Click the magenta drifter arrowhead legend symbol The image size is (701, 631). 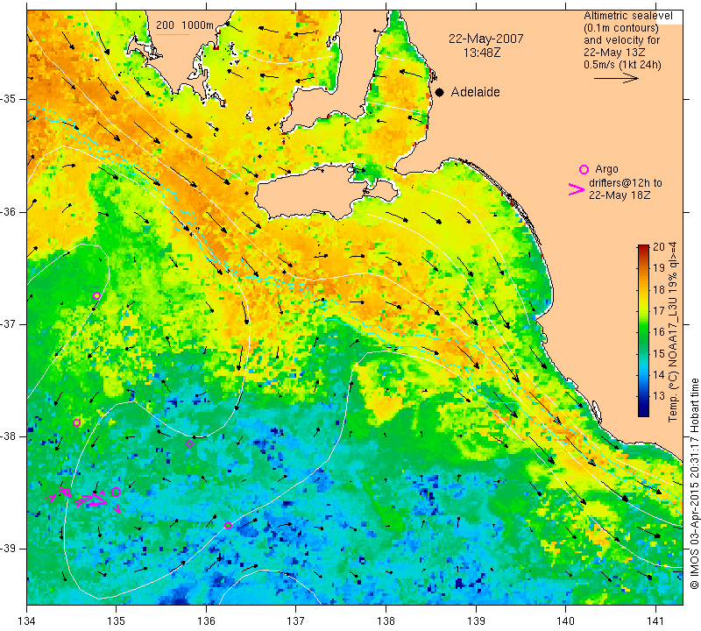pos(577,189)
